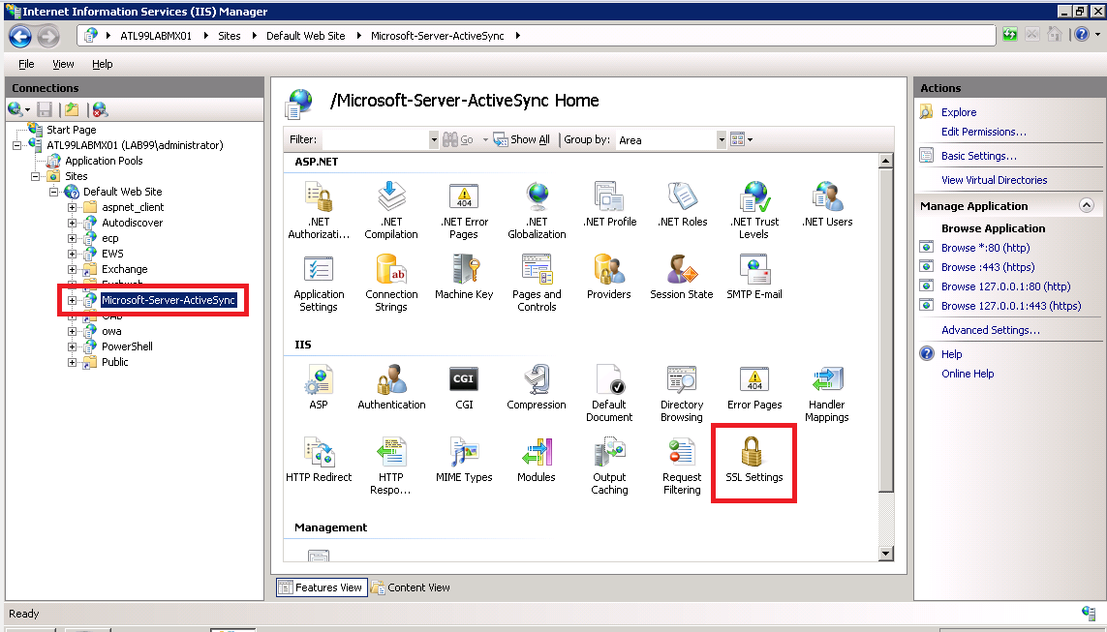Open Authentication feature
Screen dimensions: 1107x632
pos(391,387)
